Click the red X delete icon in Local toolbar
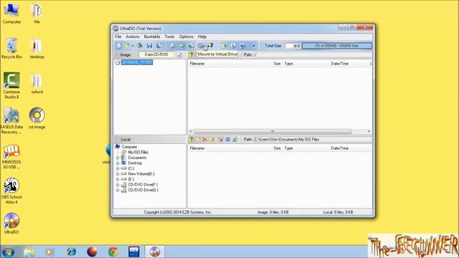The width and height of the screenshot is (459, 258). pos(205,140)
